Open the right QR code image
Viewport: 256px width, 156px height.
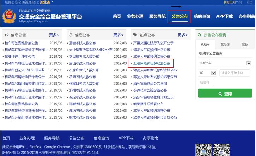click(221, 150)
